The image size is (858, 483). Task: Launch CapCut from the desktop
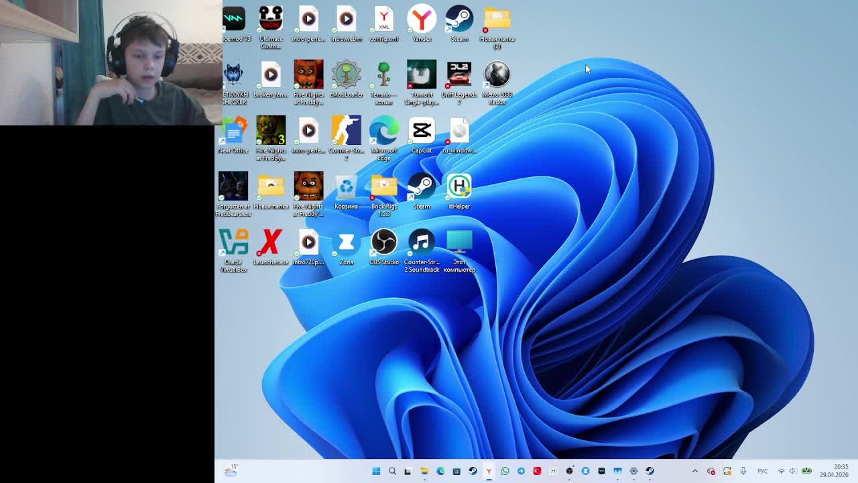point(422,136)
